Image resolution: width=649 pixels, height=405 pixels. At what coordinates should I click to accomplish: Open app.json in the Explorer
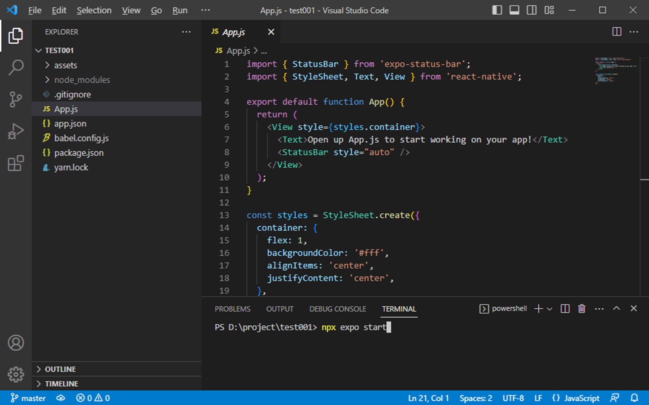point(117,123)
